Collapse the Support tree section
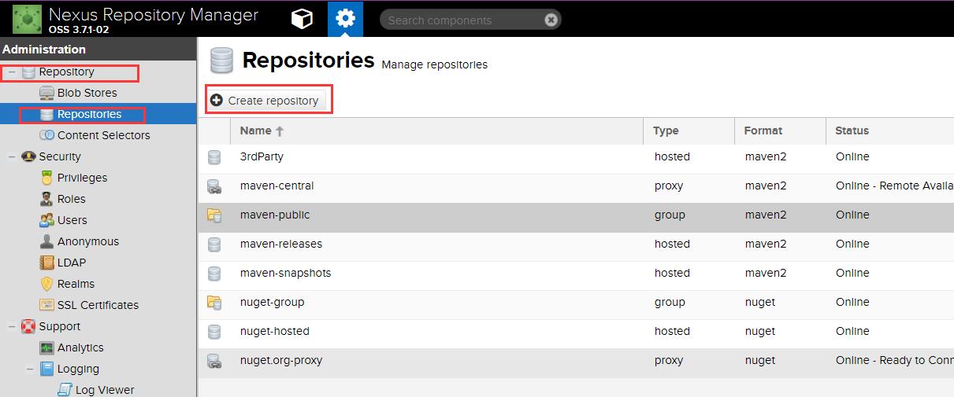The width and height of the screenshot is (954, 397). point(12,326)
